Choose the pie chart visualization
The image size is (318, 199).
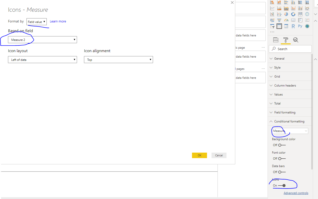click(286, 14)
